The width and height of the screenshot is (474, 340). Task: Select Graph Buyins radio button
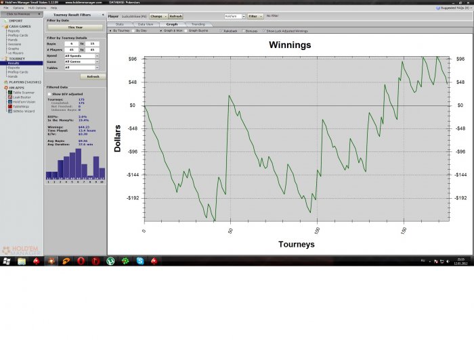186,31
